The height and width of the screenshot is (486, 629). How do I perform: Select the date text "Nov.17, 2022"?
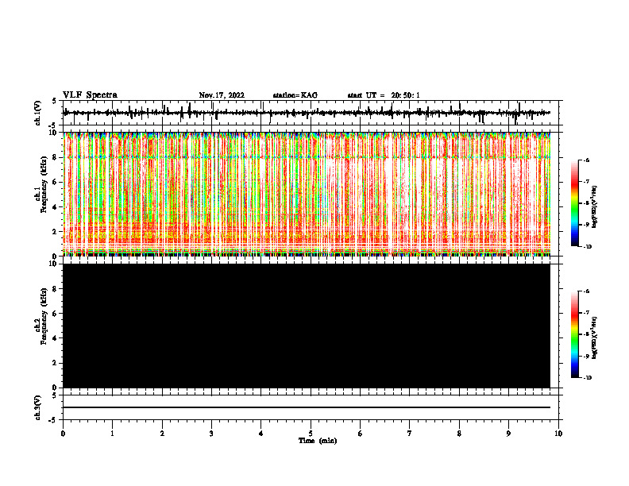222,95
